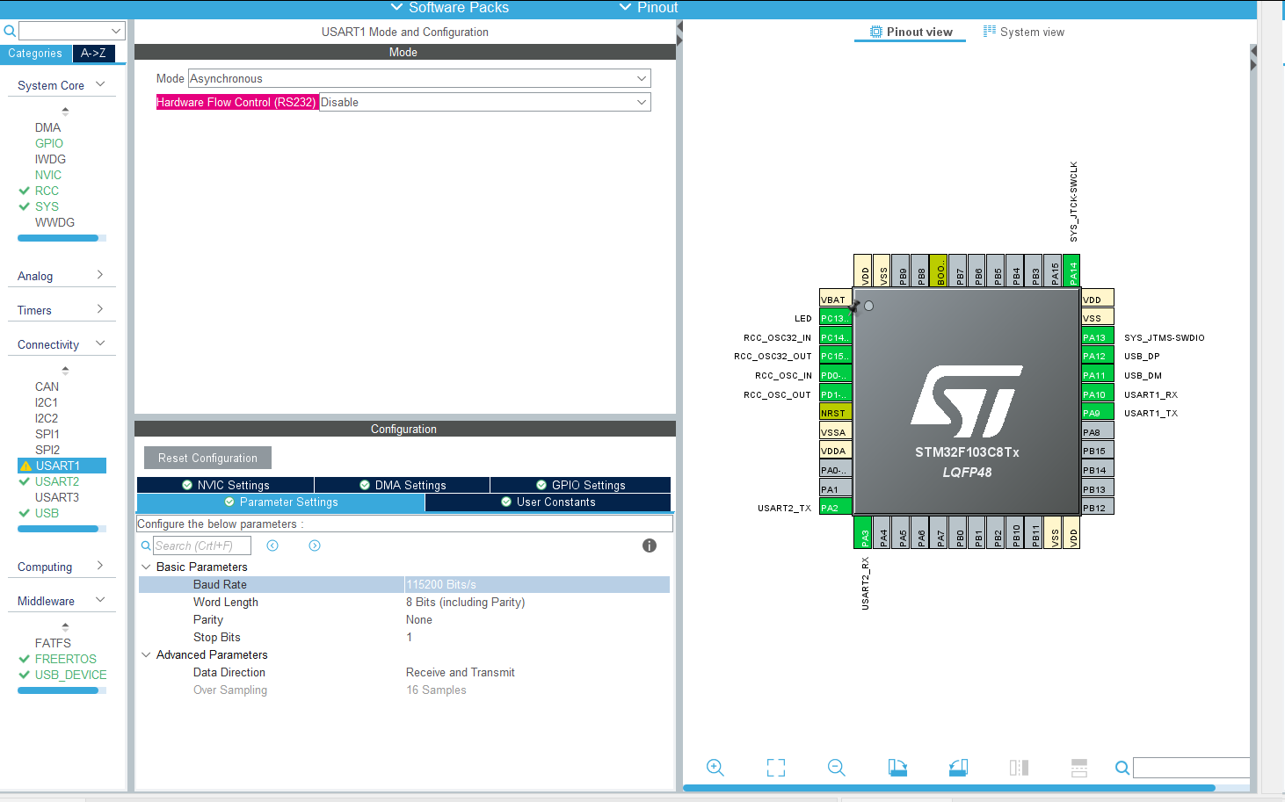Collapse the Middleware category

pos(100,600)
